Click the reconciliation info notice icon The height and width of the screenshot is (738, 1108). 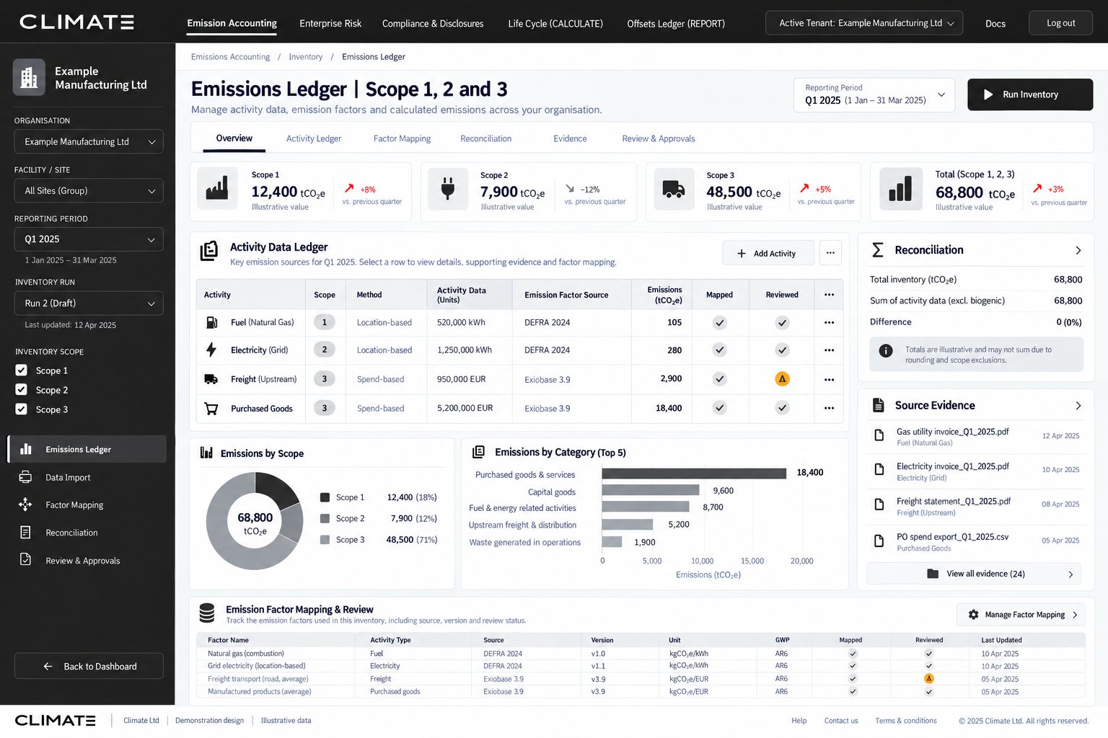click(886, 351)
